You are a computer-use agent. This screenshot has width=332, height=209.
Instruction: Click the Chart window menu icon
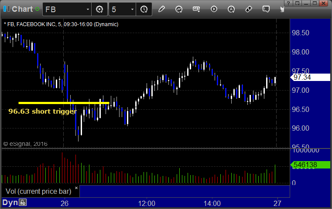coord(7,9)
